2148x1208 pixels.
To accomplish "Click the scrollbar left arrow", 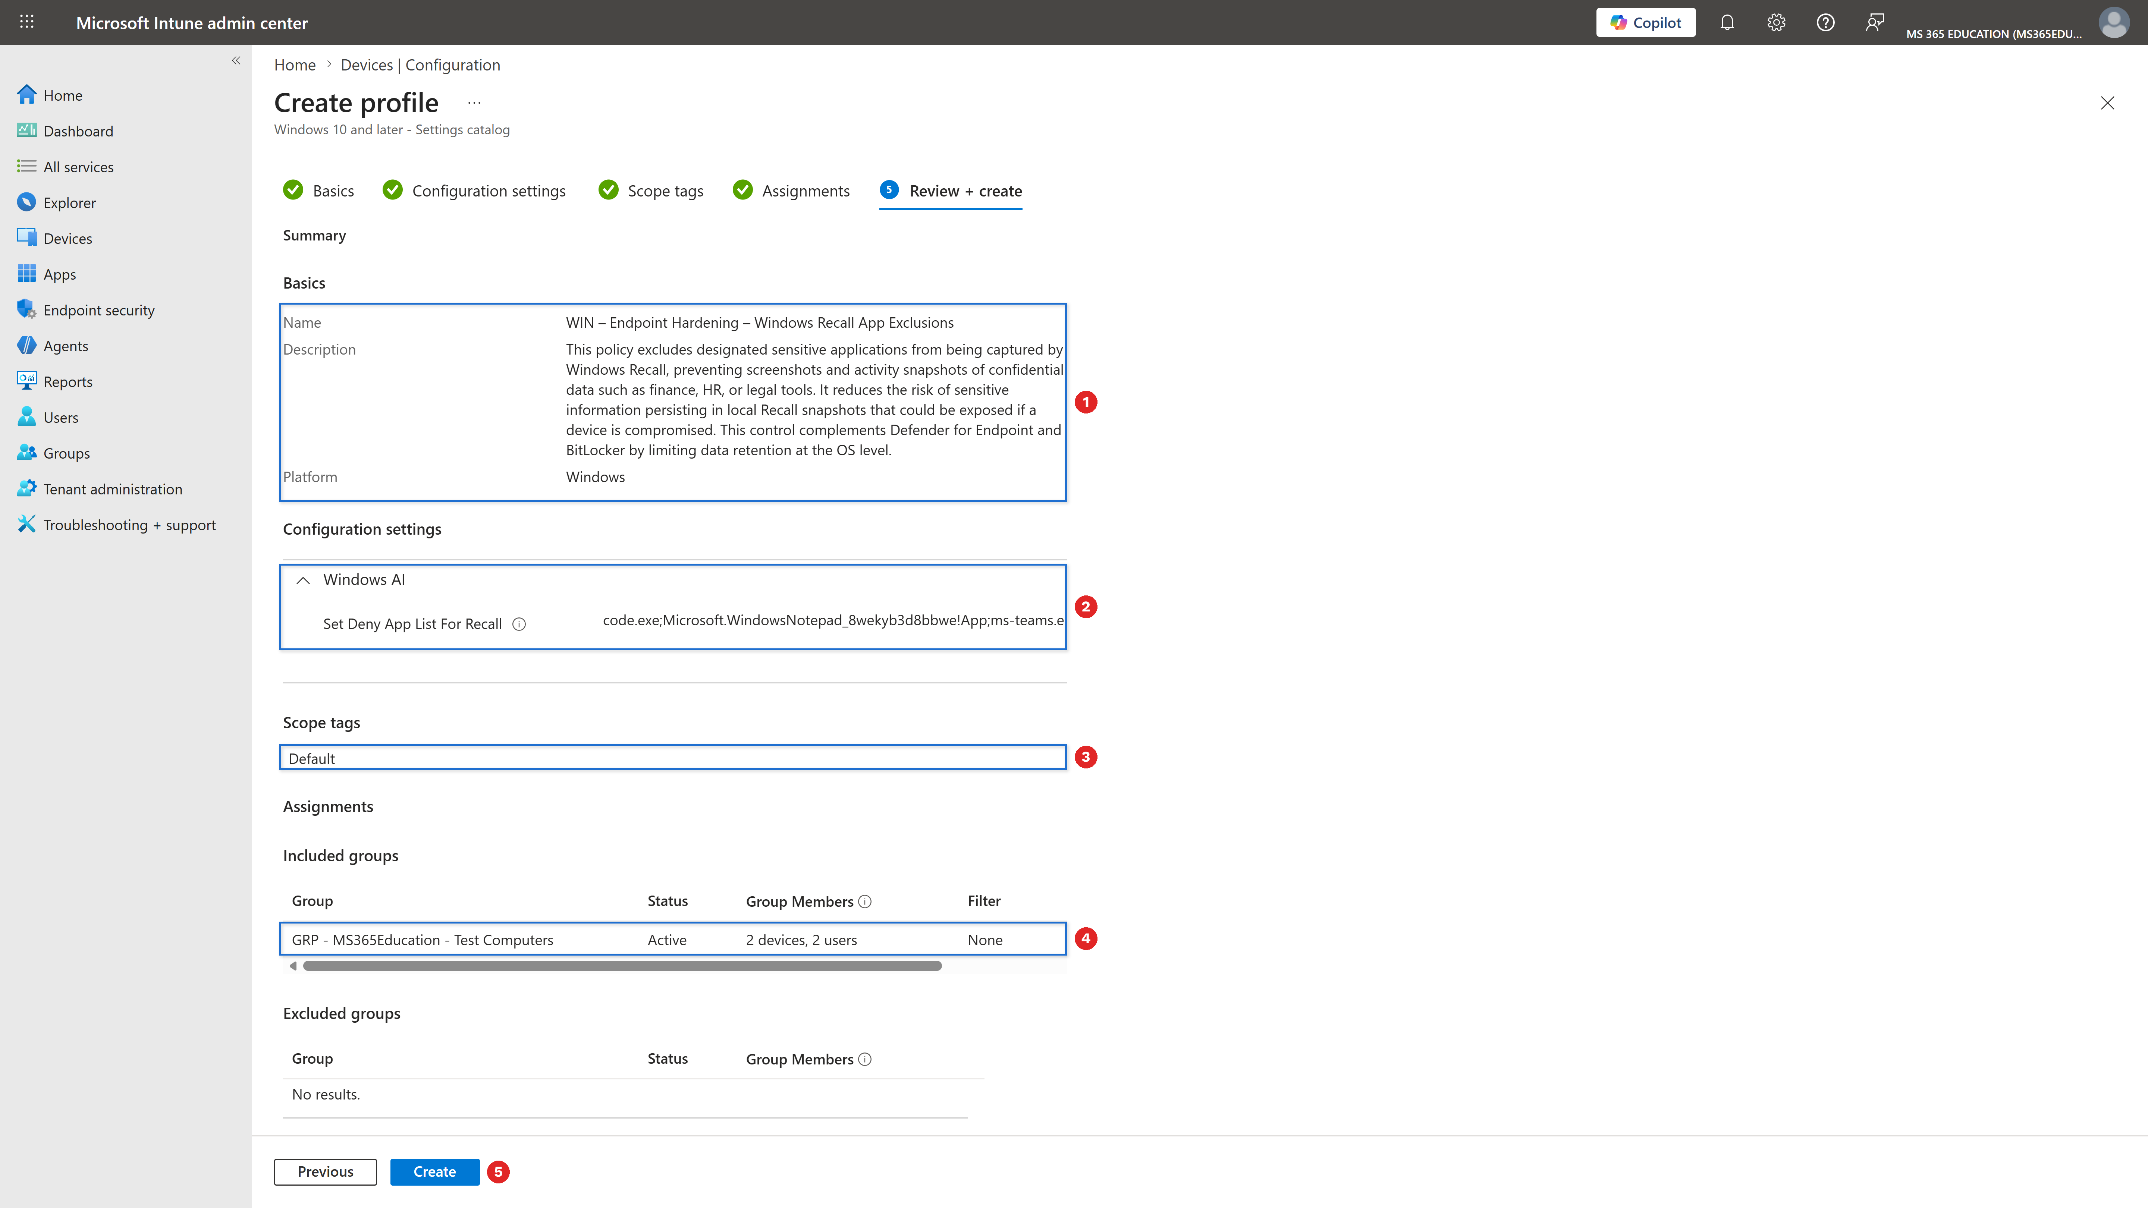I will [x=293, y=966].
